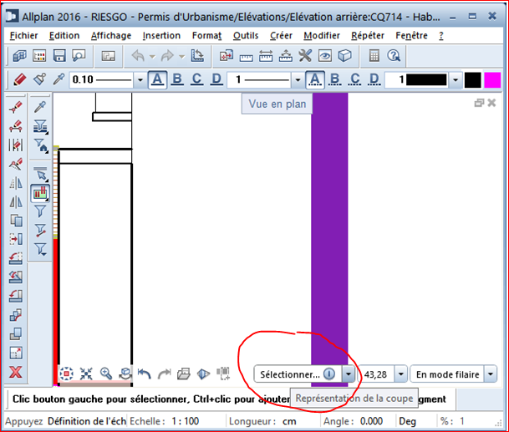Open the line color 1 dropdown
Viewport: 509px width, 432px height.
(456, 79)
